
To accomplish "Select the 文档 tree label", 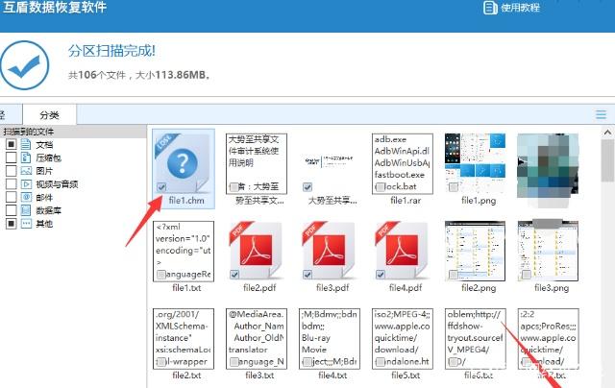I will tap(44, 145).
